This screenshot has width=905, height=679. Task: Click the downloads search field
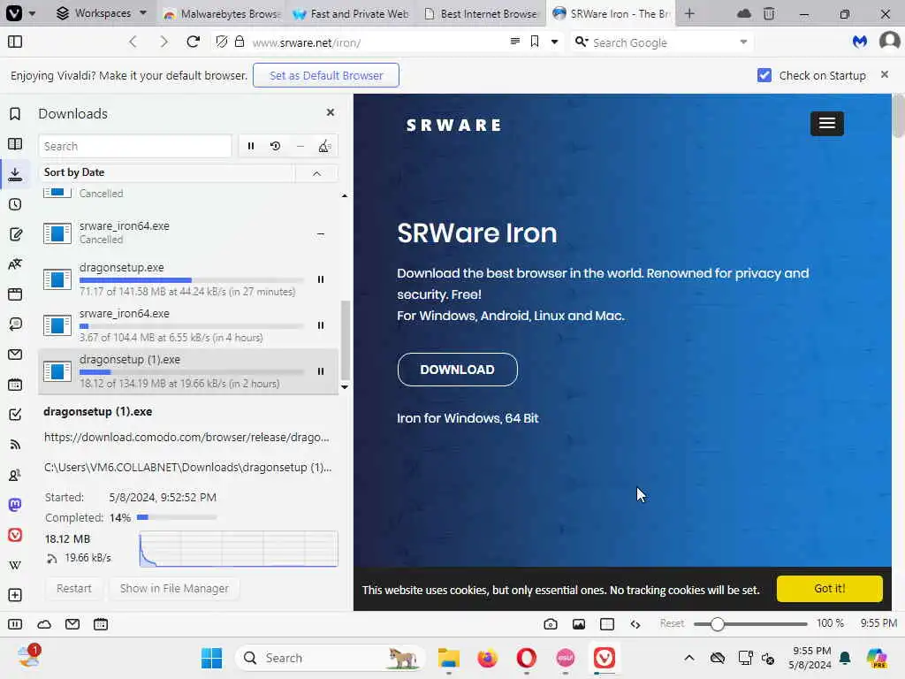pos(135,146)
